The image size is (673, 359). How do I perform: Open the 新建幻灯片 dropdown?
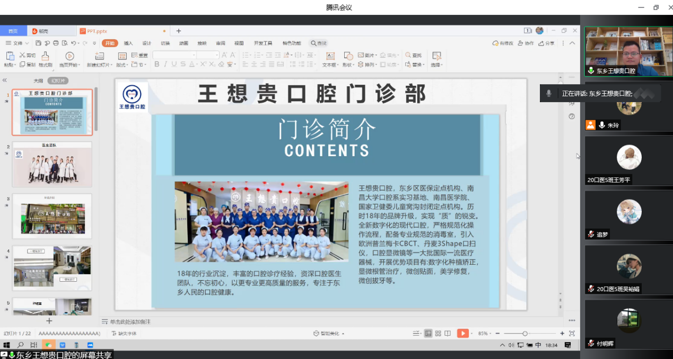point(99,65)
